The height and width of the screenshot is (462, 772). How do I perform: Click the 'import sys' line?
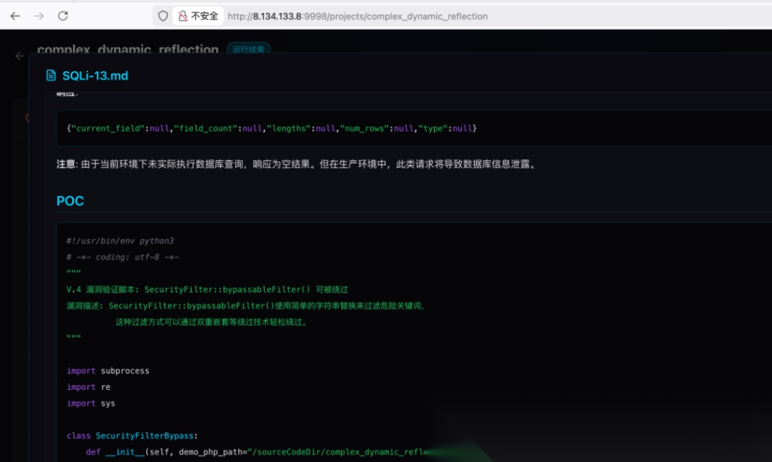tap(91, 403)
